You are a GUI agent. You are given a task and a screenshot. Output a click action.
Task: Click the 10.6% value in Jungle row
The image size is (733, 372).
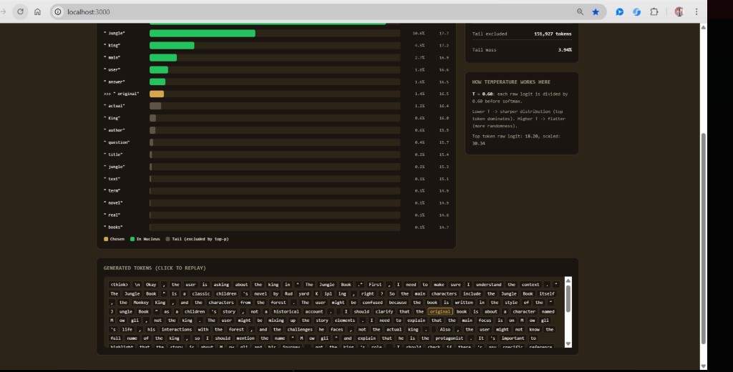pos(418,33)
